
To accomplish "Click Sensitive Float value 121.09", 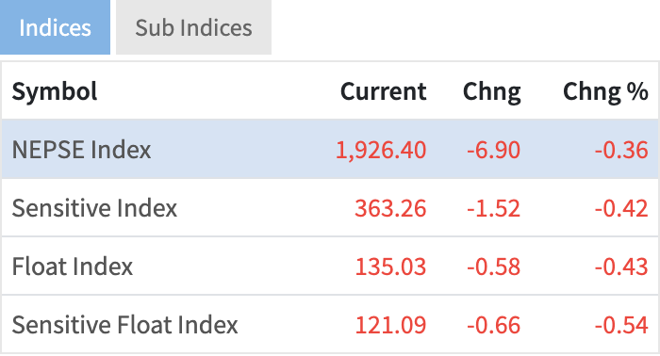I will coord(390,325).
